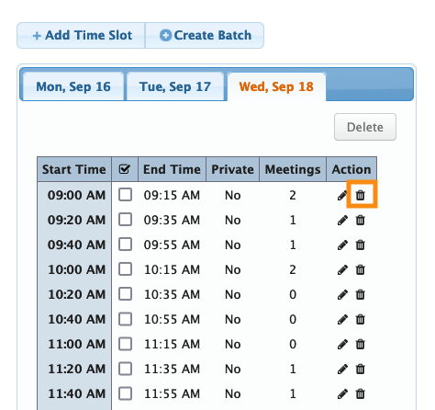This screenshot has width=435, height=410.
Task: Click the Add Time Slot button
Action: pyautogui.click(x=81, y=35)
